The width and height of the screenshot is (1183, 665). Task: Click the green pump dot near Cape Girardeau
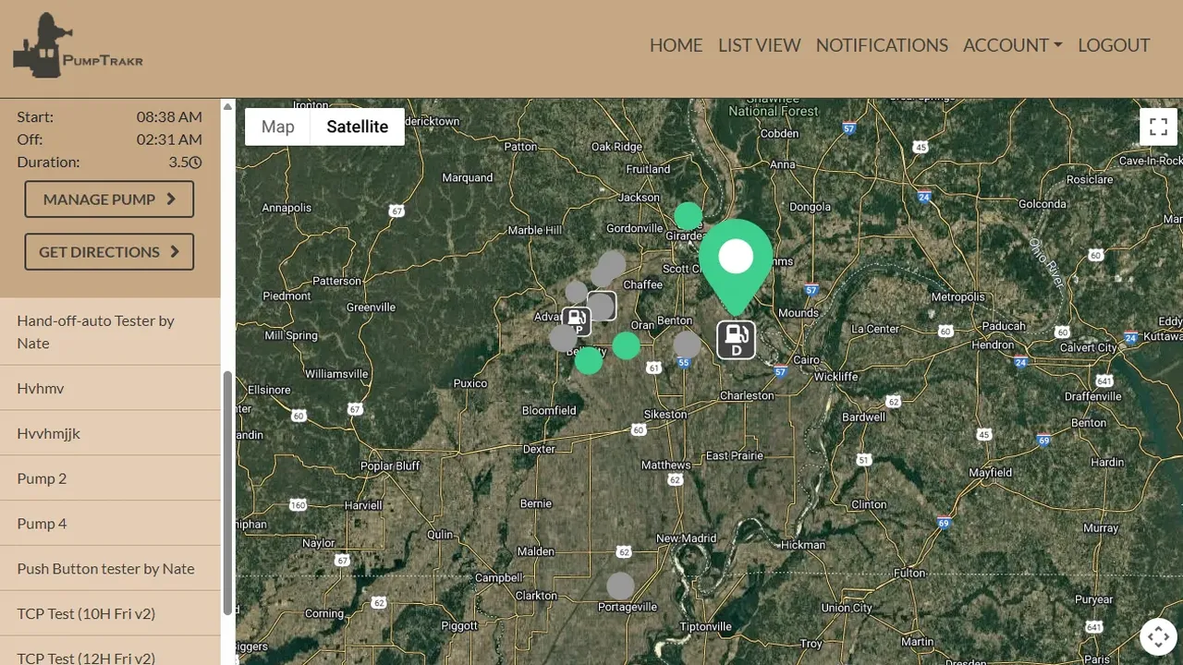tap(688, 216)
